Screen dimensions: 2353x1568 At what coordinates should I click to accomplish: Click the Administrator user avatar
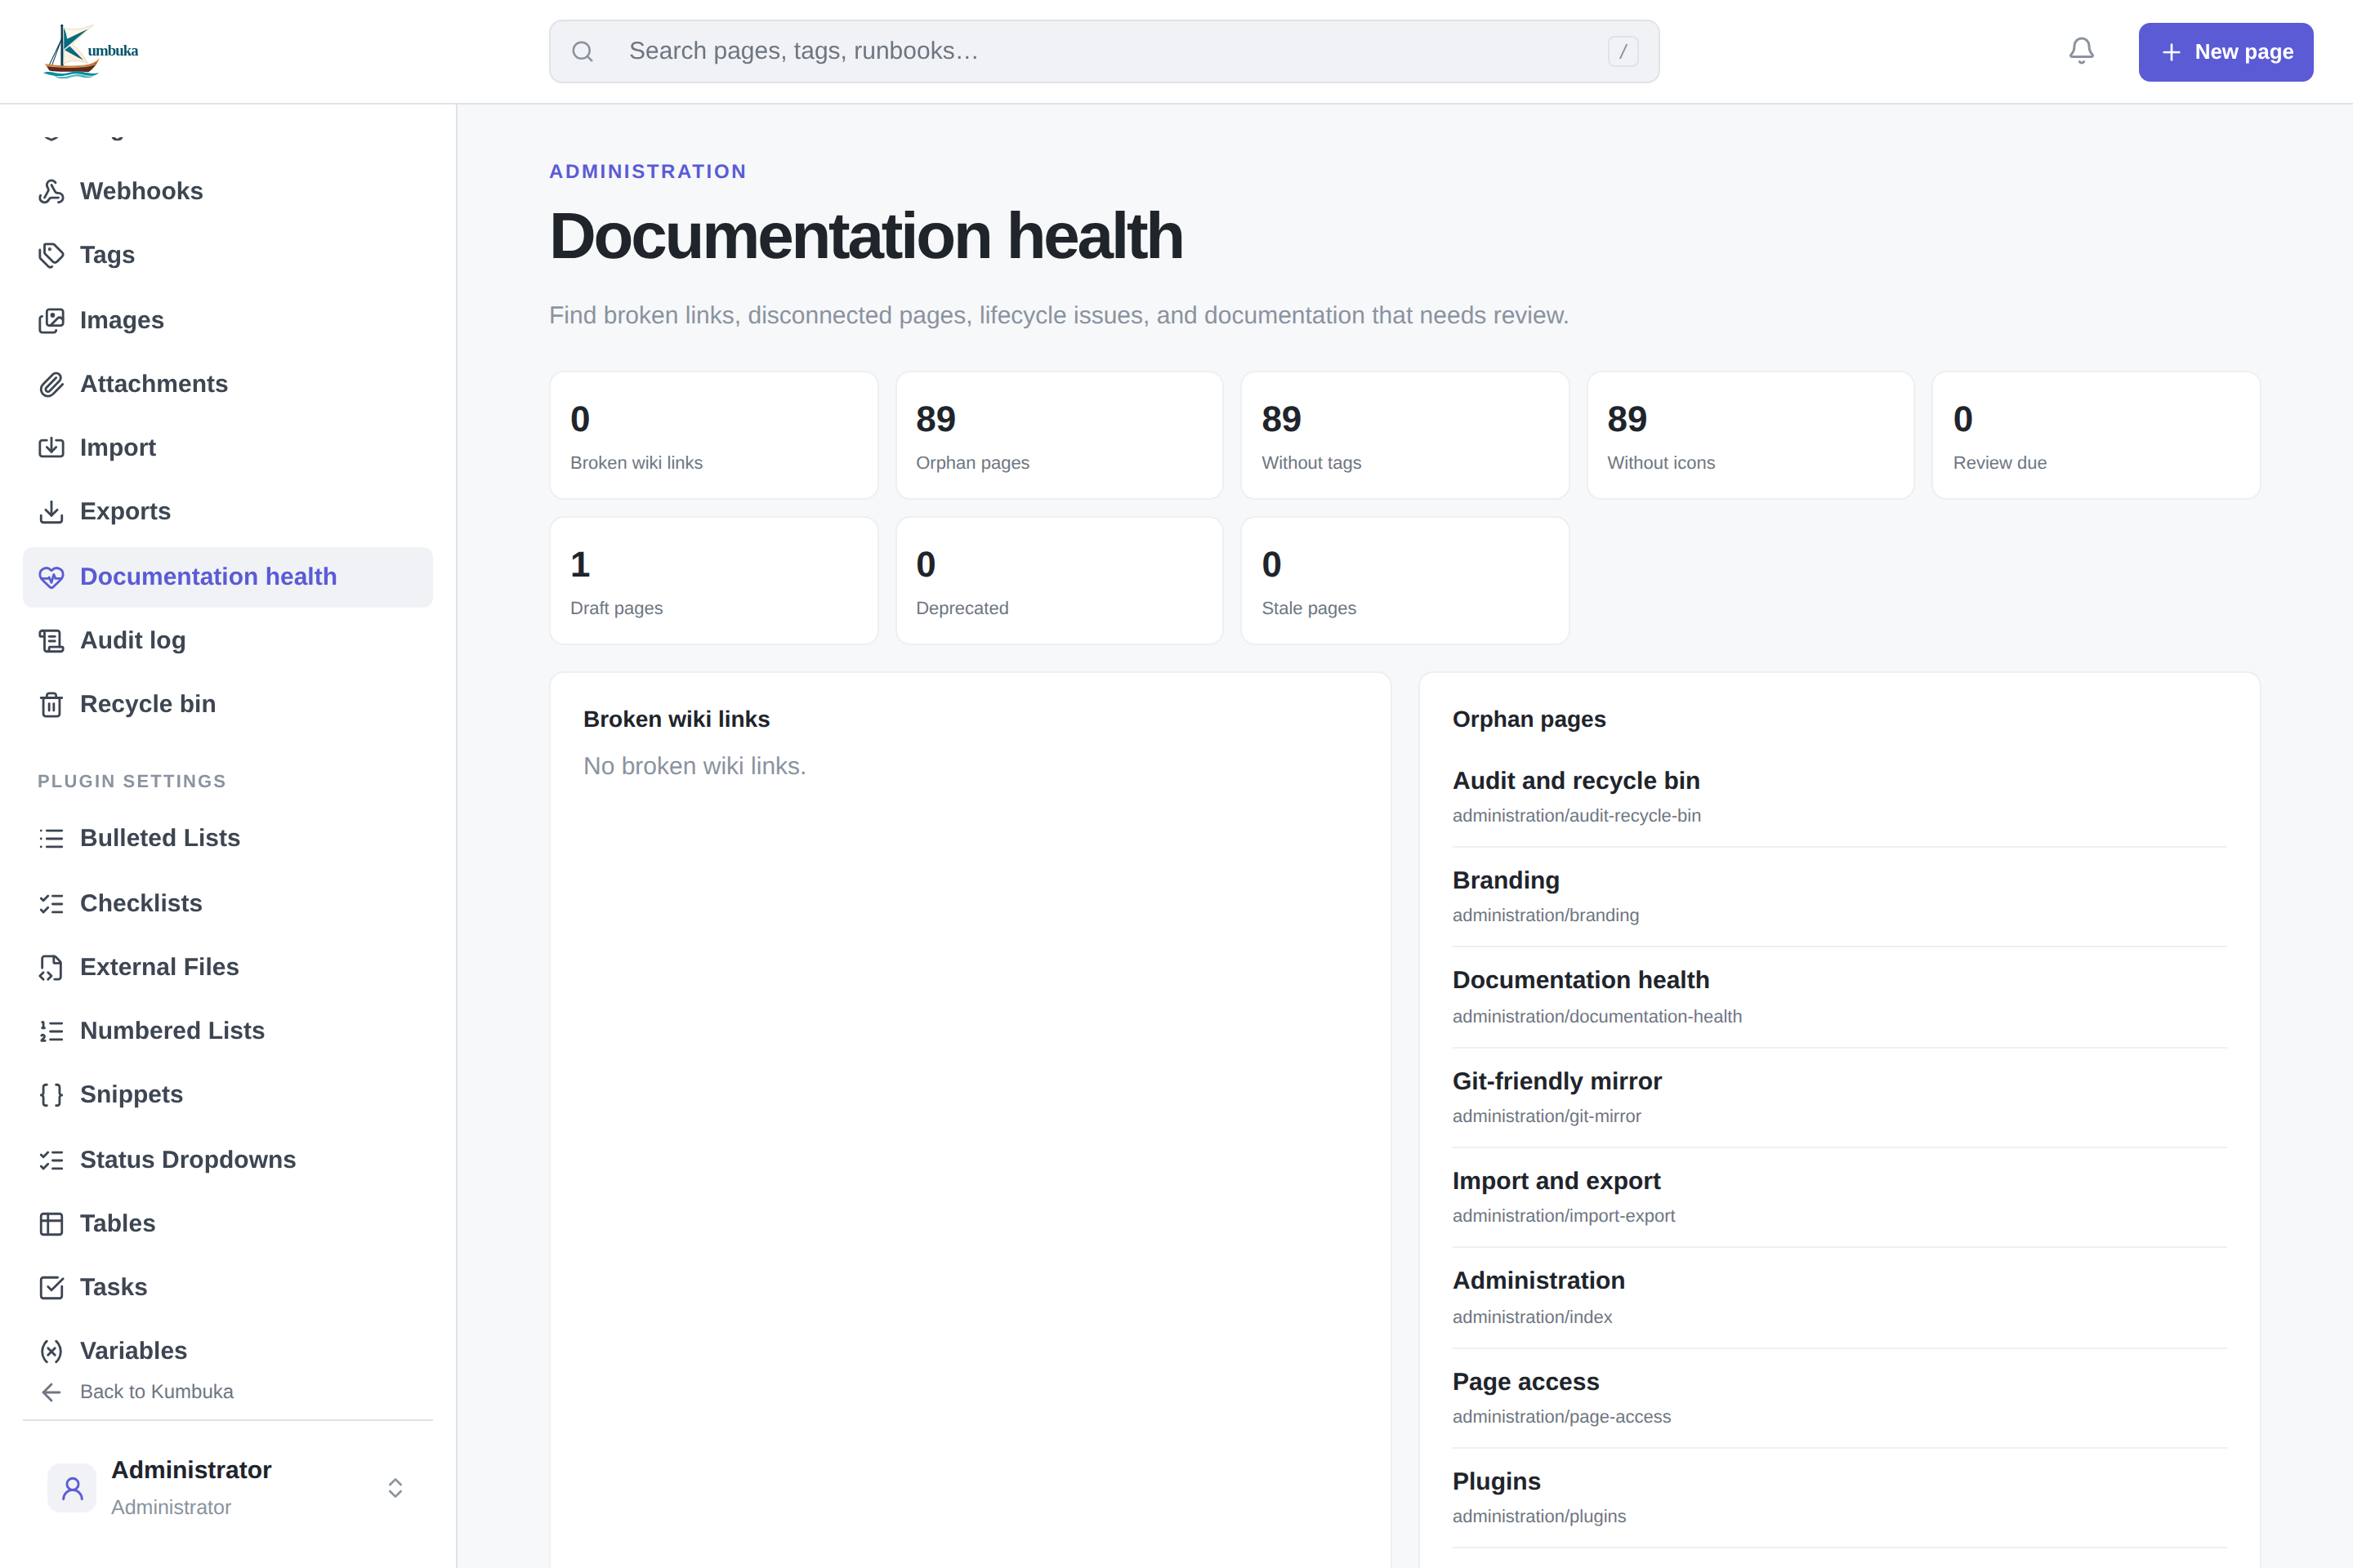(x=72, y=1488)
